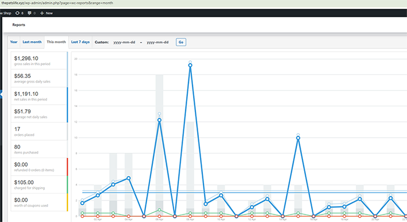Viewport: 407px width, 222px height.
Task: Click the browser address bar URL
Action: click(x=57, y=3)
